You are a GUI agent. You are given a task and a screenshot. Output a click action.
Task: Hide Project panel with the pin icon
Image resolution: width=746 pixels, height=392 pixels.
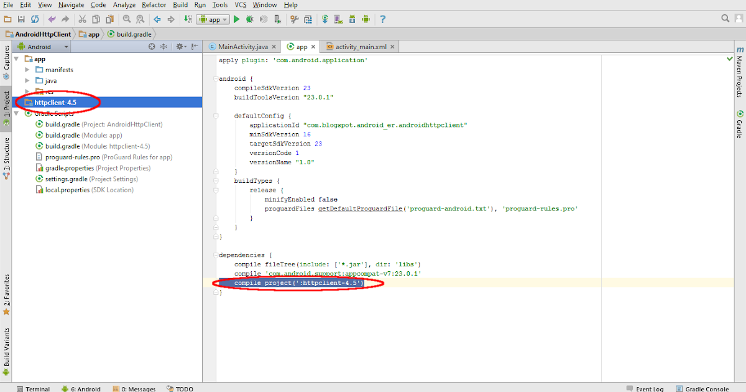tap(195, 47)
